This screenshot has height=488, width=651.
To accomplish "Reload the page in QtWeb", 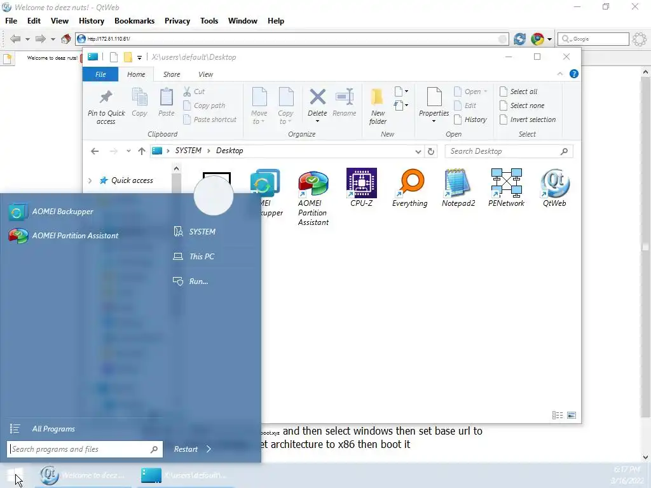I will click(x=519, y=39).
